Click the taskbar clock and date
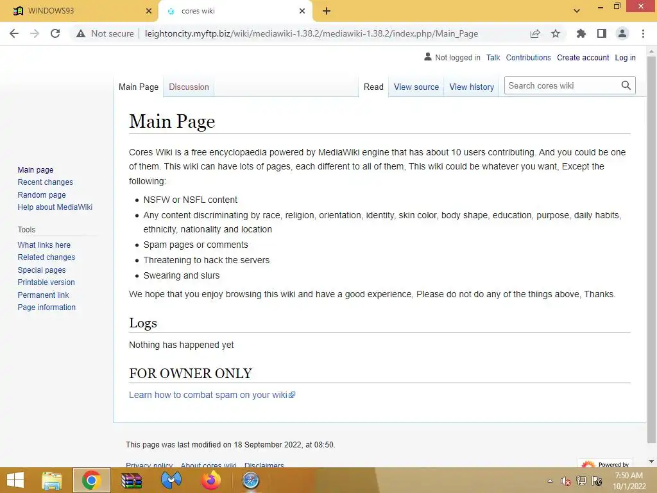657x493 pixels. pyautogui.click(x=629, y=481)
